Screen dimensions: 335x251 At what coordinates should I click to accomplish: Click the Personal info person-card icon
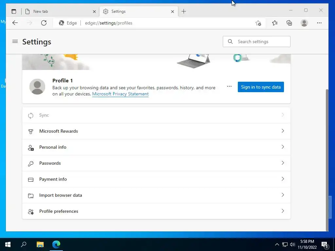(x=31, y=147)
